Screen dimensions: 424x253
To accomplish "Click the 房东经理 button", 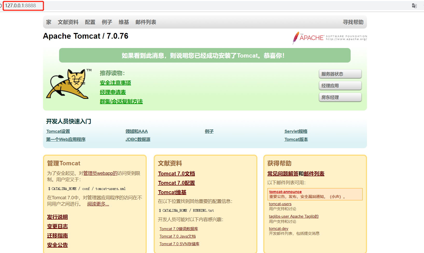I will [340, 97].
